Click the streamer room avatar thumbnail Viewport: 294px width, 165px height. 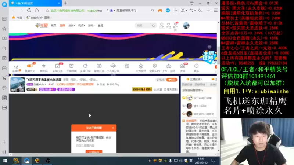pyautogui.click(x=18, y=85)
